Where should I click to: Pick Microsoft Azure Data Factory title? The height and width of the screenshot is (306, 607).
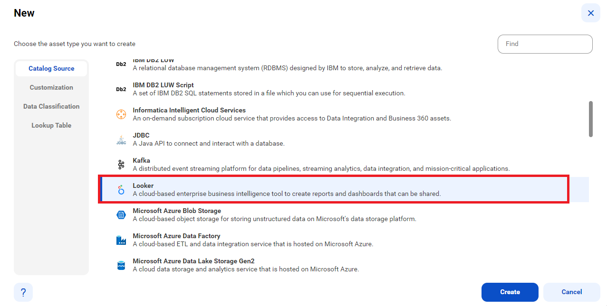tap(176, 236)
